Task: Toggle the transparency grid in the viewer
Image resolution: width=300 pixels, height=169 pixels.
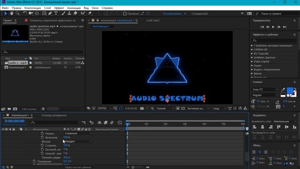Action: [x=183, y=108]
